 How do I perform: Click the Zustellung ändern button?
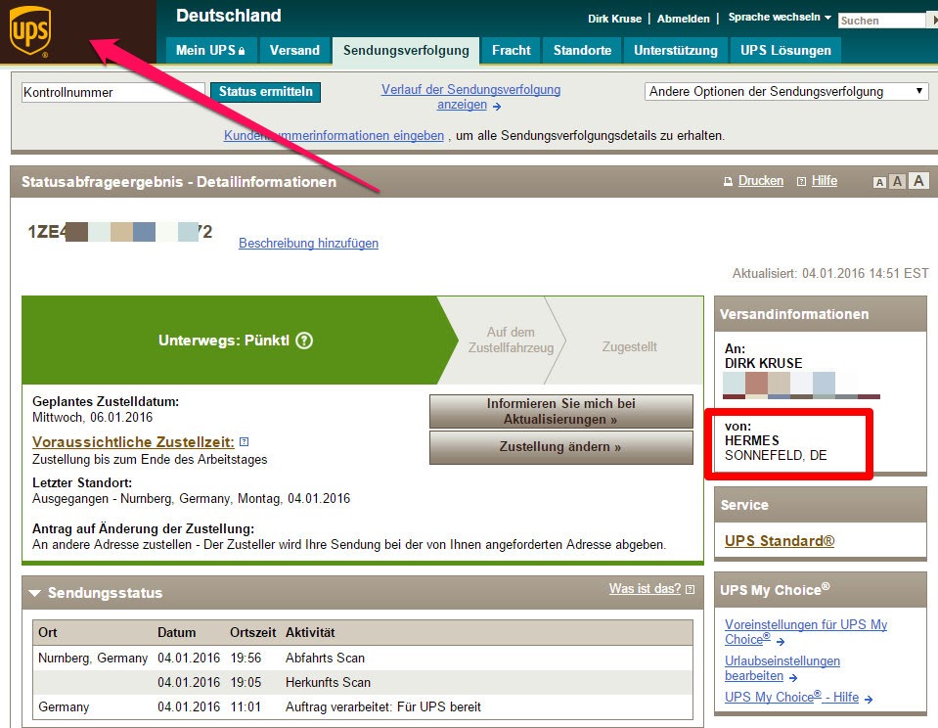coord(561,447)
